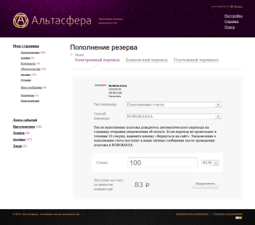Click the back arrow icon near Назад
The height and width of the screenshot is (225, 255).
coord(72,54)
